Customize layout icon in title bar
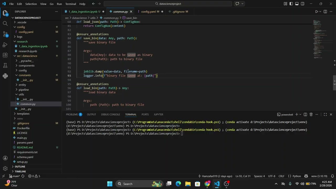The height and width of the screenshot is (189, 336). click(x=285, y=4)
